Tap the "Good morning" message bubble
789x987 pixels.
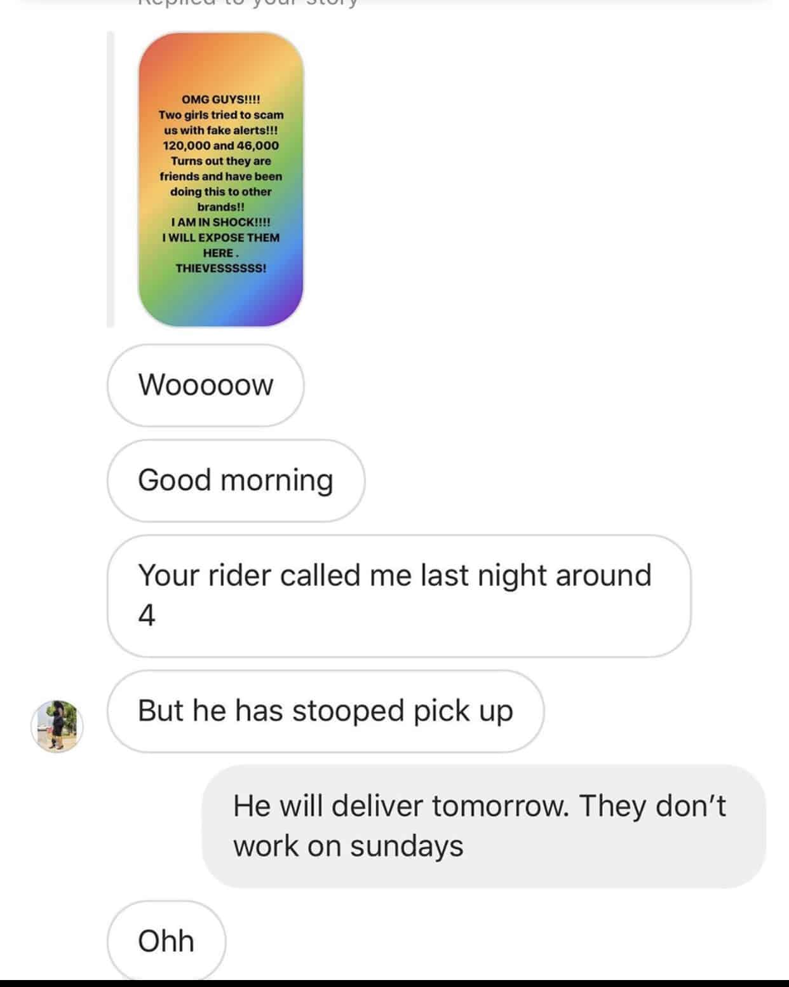pyautogui.click(x=236, y=480)
